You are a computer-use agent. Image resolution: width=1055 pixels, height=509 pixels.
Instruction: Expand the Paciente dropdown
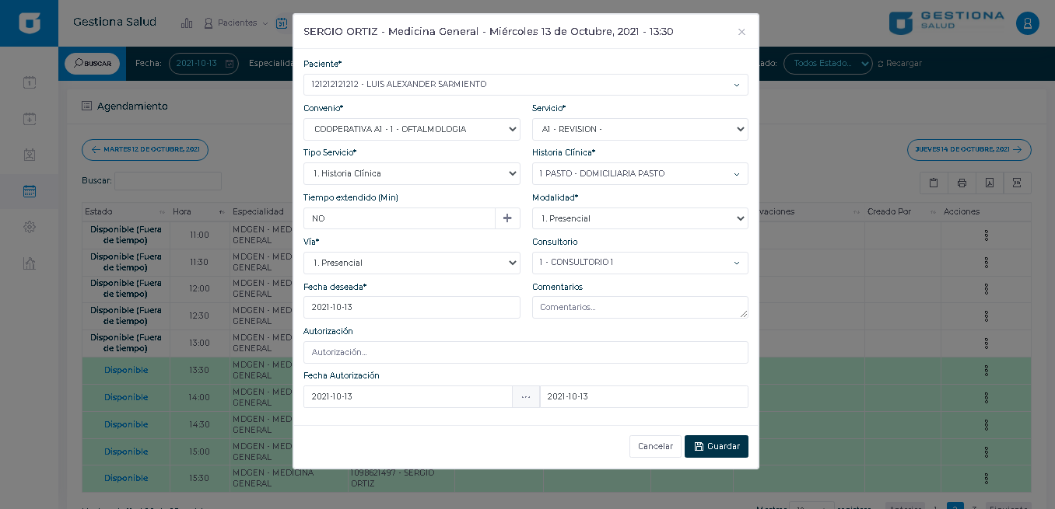pos(525,85)
